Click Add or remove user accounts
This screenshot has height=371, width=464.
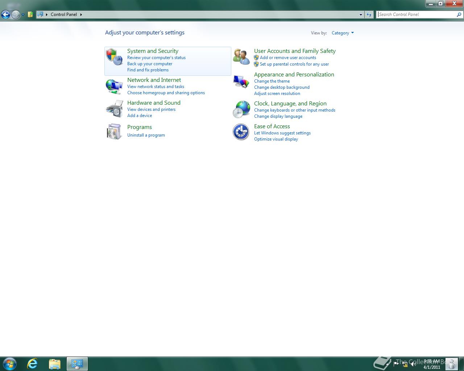[288, 58]
